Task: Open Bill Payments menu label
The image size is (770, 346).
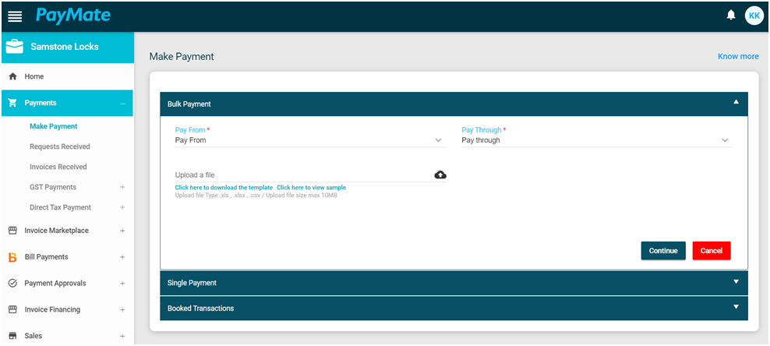Action: coord(46,257)
